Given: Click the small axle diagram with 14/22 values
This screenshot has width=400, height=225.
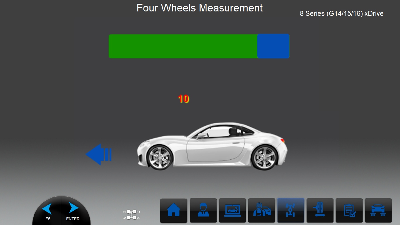Looking at the screenshot, I should 131,214.
